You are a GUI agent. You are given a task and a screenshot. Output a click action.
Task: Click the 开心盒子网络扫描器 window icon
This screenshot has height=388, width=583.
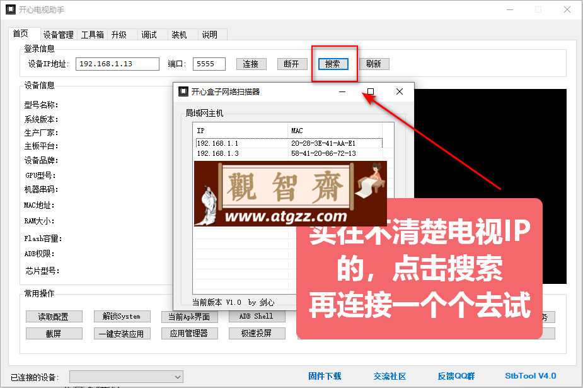(183, 91)
